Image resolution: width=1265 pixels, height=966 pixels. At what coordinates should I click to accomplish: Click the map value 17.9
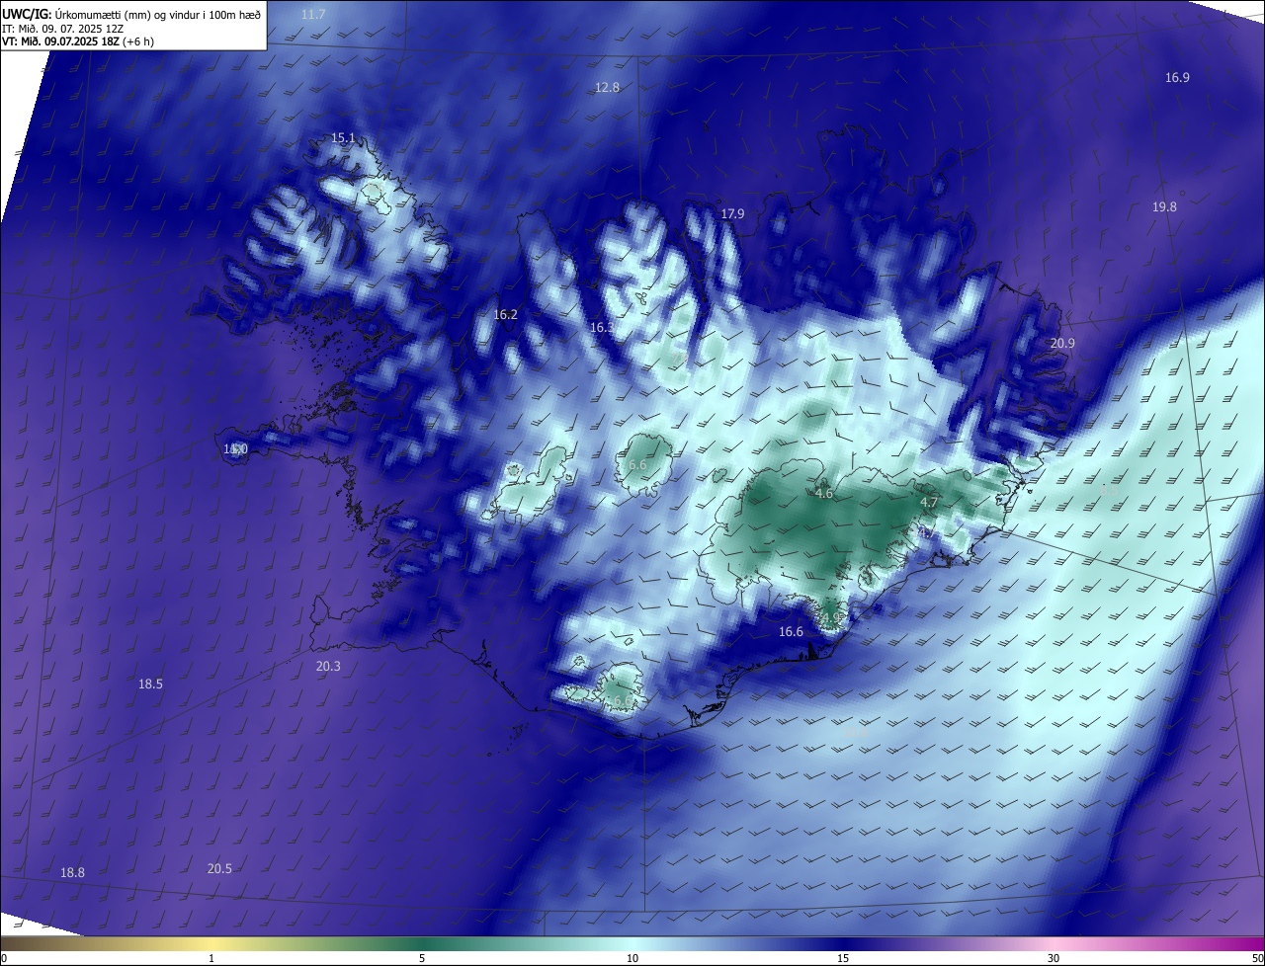tap(732, 213)
